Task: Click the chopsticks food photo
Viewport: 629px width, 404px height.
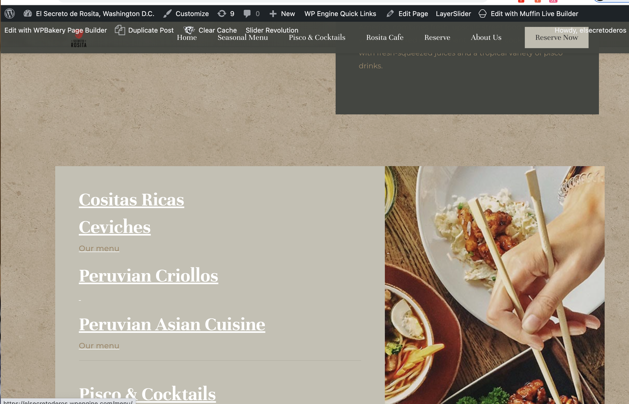Action: click(494, 285)
